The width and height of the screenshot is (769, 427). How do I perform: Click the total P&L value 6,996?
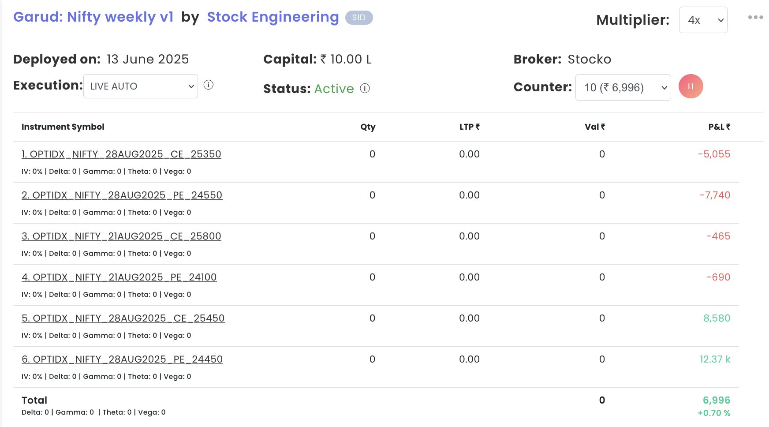pyautogui.click(x=716, y=400)
